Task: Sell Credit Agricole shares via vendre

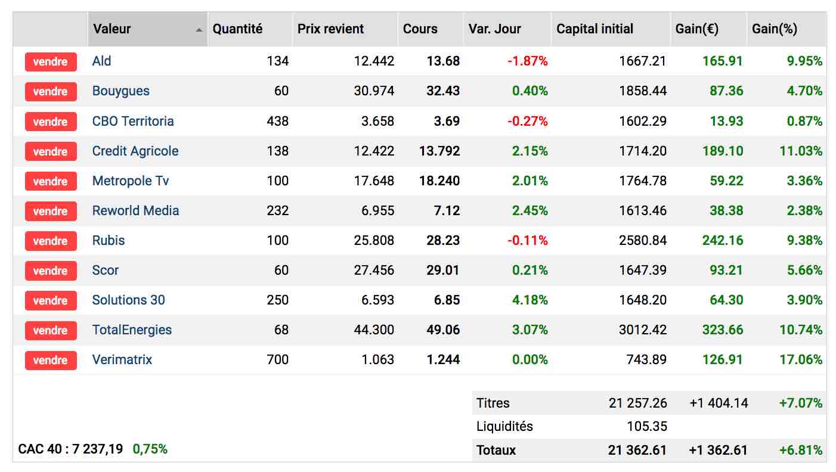Action: [51, 151]
